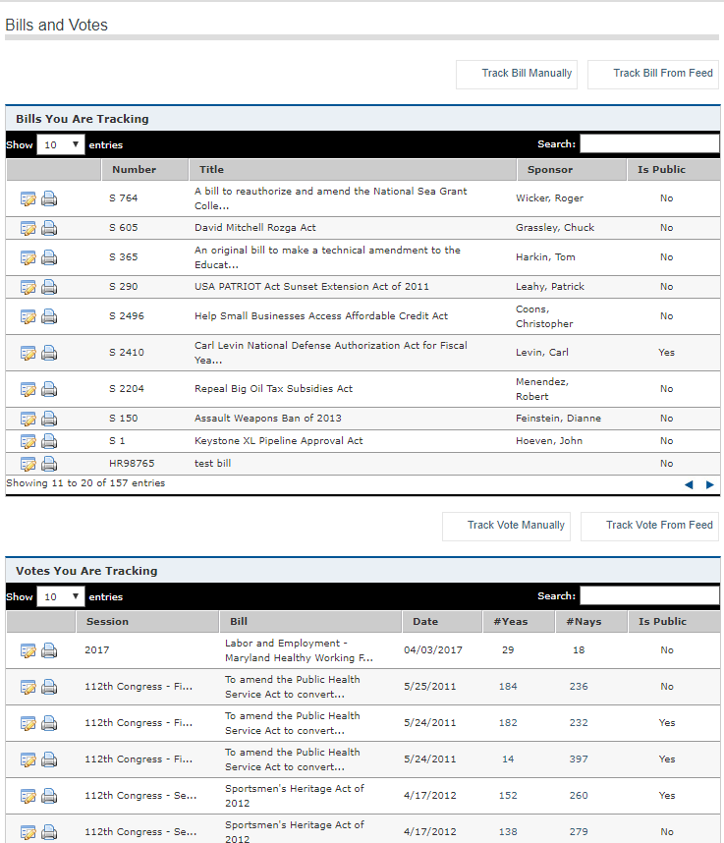This screenshot has width=724, height=843.
Task: Print the S 2410 bill row
Action: [49, 354]
